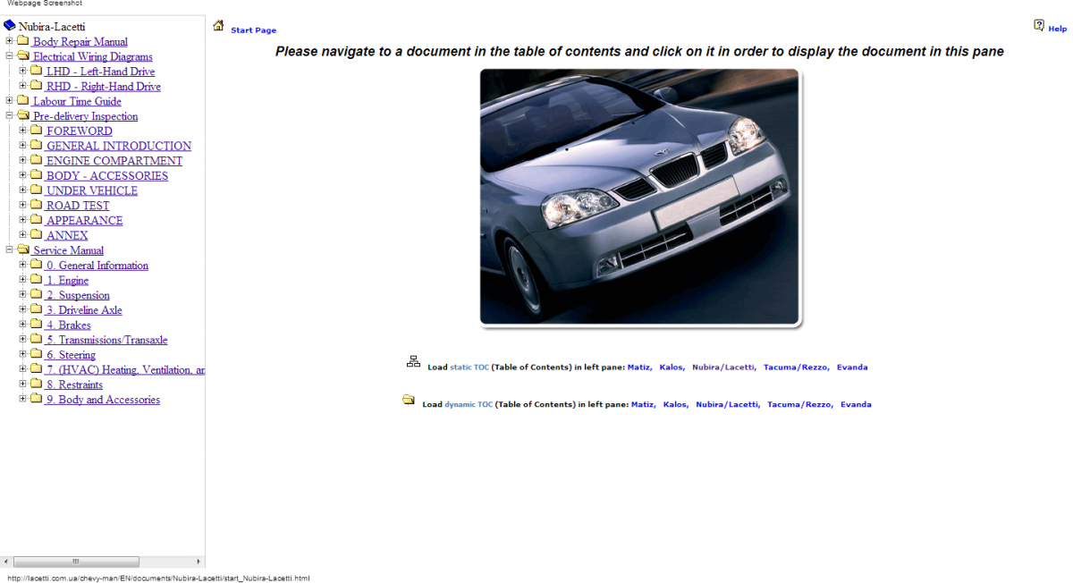Expand the Labour Time Guide node
1073x583 pixels.
(9, 101)
